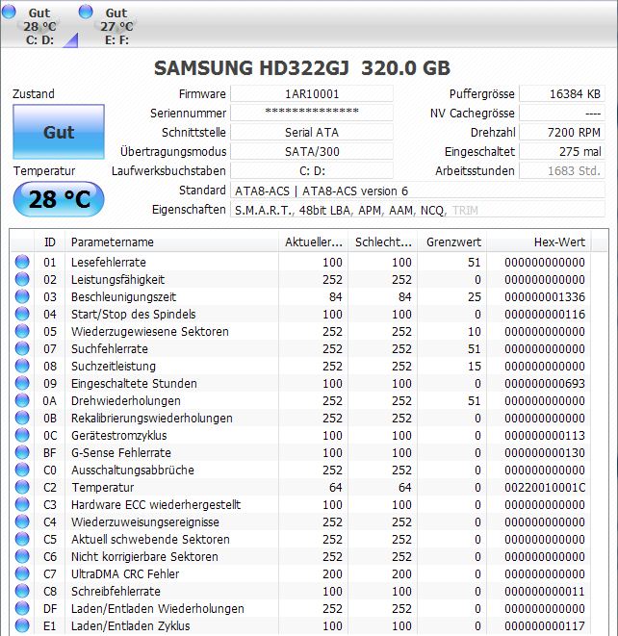Click the UltraDMA CRC Fehler parameter name
The width and height of the screenshot is (618, 636).
click(x=125, y=574)
